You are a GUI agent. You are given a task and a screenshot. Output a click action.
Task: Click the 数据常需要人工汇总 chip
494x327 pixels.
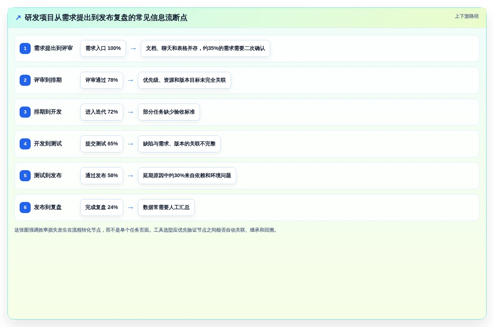[x=166, y=208]
